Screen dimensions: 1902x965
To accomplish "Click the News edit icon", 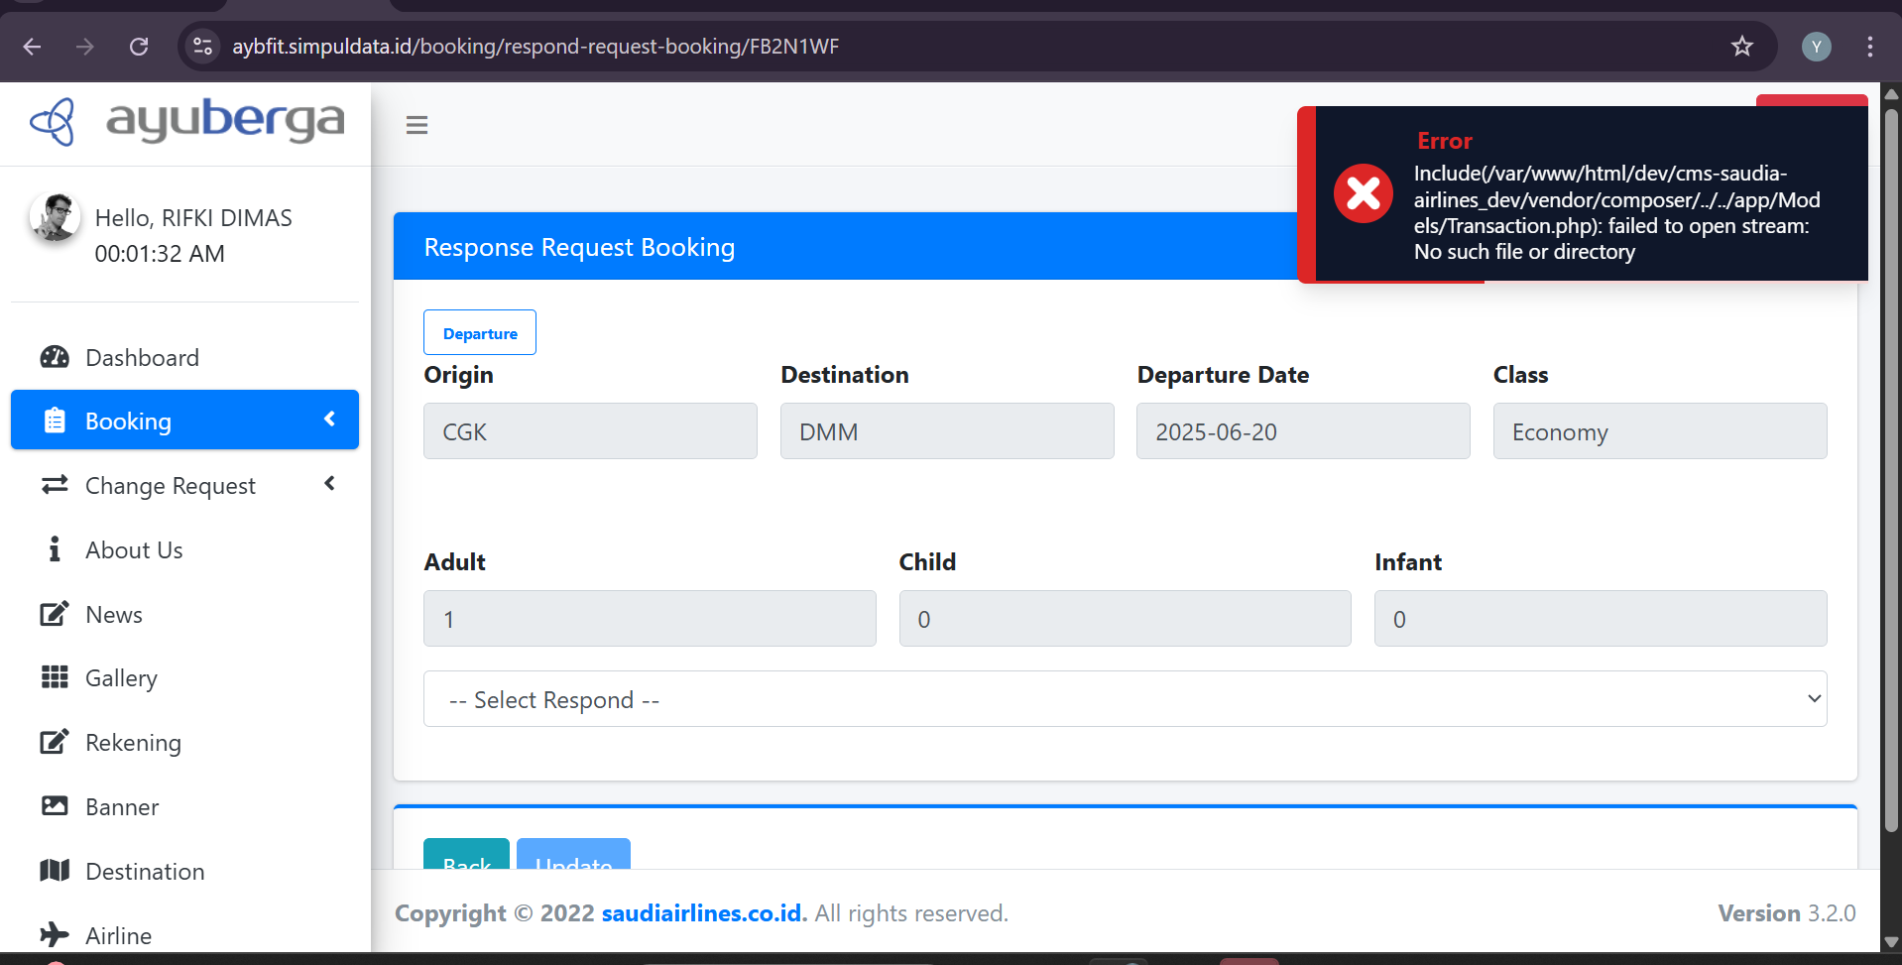I will coord(55,614).
